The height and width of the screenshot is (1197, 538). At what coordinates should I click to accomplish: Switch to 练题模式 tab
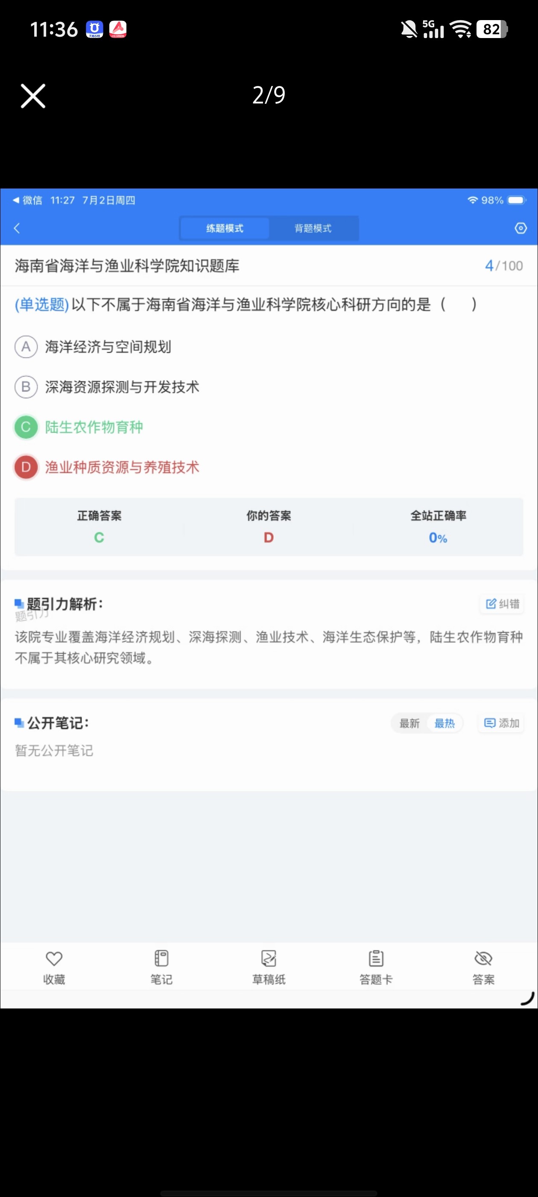pos(225,228)
